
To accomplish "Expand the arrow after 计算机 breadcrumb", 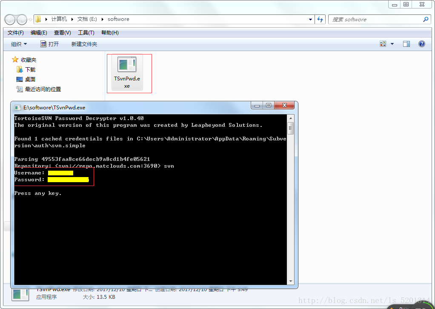I will coord(72,19).
